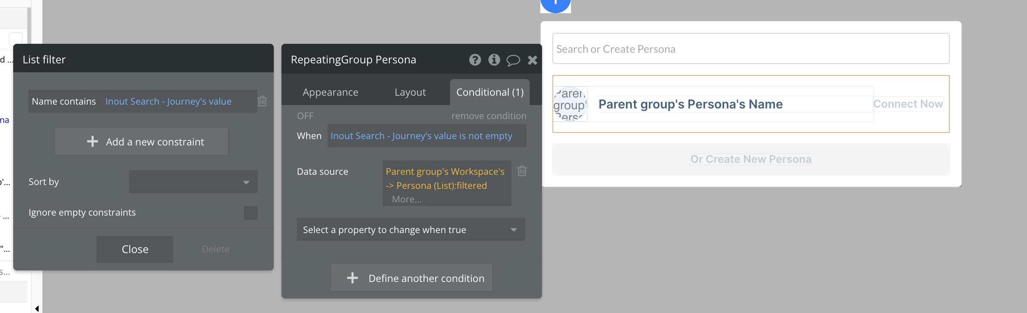1027x313 pixels.
Task: Expand Select a property to change dropdown
Action: (411, 230)
